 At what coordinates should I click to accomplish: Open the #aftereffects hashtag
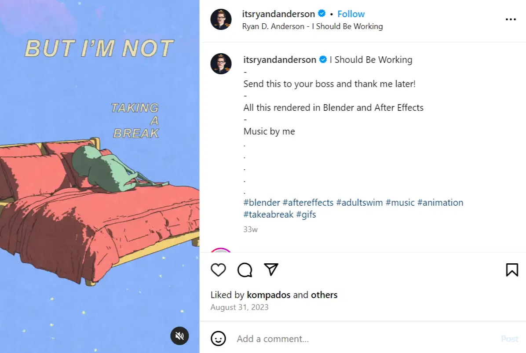[308, 202]
